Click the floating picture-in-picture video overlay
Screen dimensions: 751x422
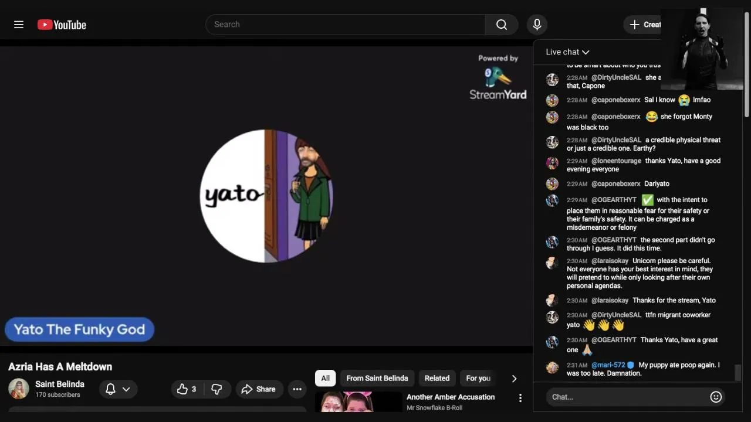click(x=702, y=49)
